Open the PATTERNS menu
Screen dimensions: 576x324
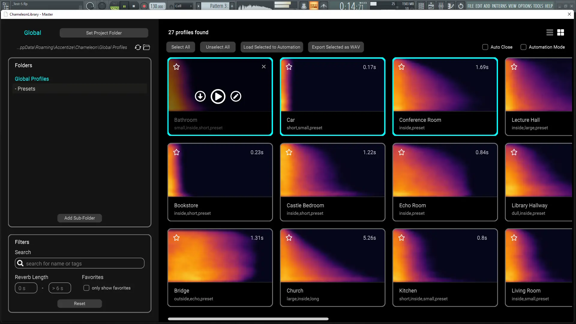coord(499,6)
